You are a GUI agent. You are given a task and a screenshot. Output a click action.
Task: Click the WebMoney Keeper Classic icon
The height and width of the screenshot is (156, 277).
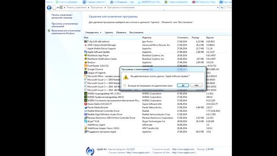coord(86,128)
